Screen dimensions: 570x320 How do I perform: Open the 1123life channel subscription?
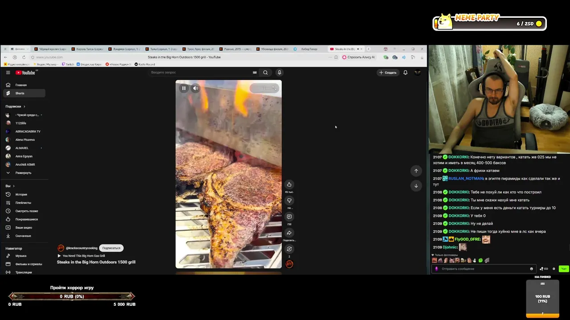point(24,123)
